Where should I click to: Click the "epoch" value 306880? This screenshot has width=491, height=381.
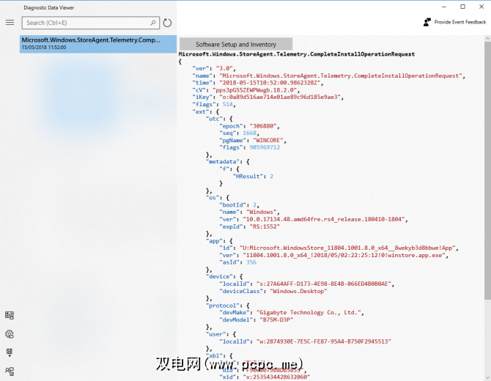(265, 126)
